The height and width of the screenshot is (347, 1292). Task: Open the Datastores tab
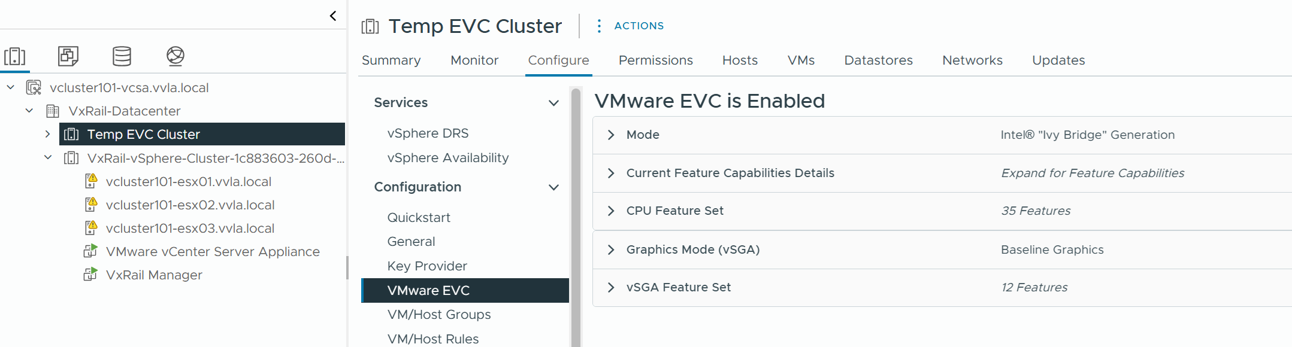pos(878,60)
